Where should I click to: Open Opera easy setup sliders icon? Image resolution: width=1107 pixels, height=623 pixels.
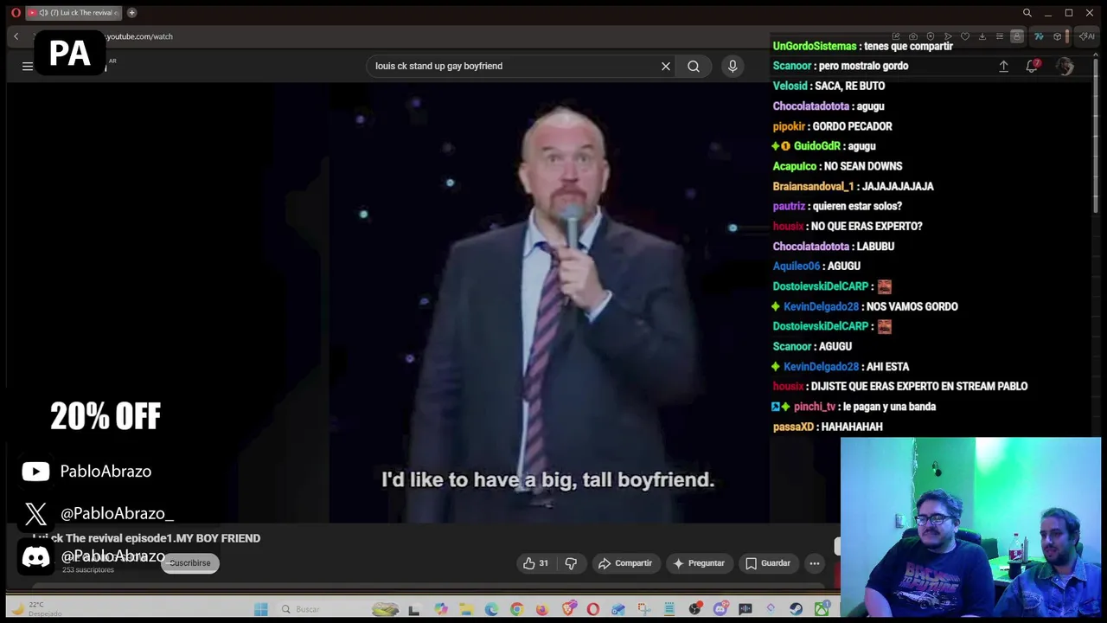[1000, 36]
